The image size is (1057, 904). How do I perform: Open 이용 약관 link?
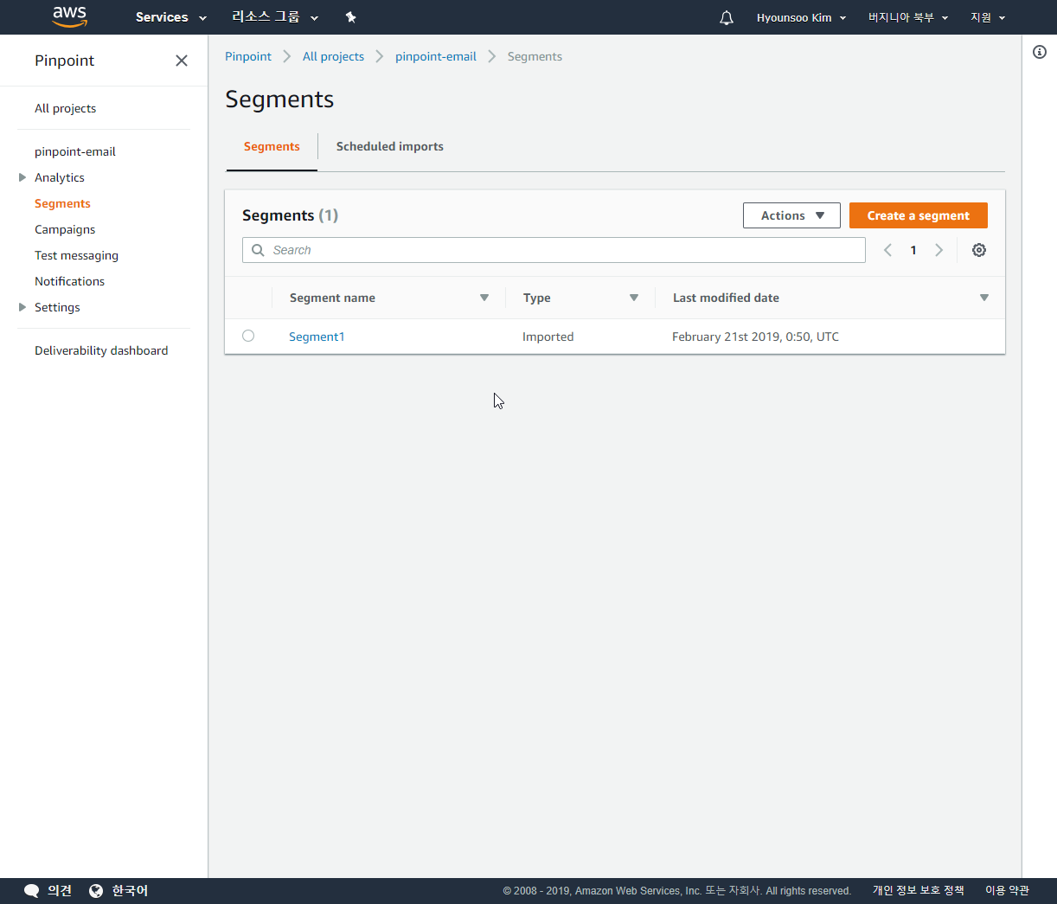[x=1007, y=890]
